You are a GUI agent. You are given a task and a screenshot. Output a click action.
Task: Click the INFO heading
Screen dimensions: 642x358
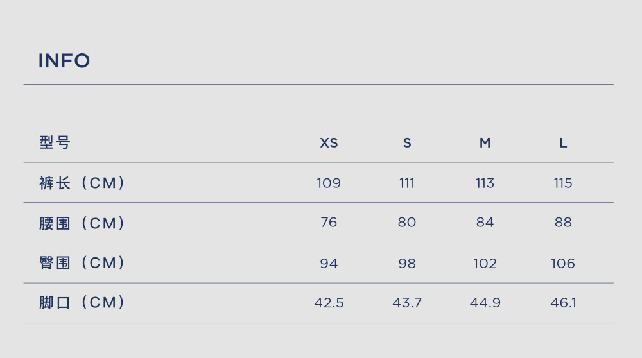(64, 61)
